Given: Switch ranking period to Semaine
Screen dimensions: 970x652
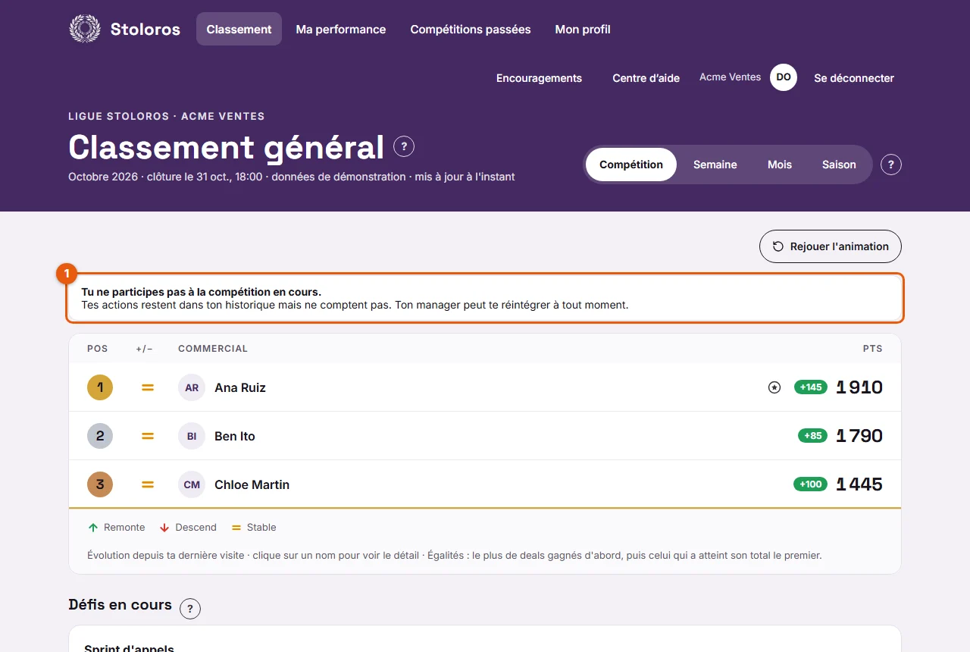Looking at the screenshot, I should 715,165.
